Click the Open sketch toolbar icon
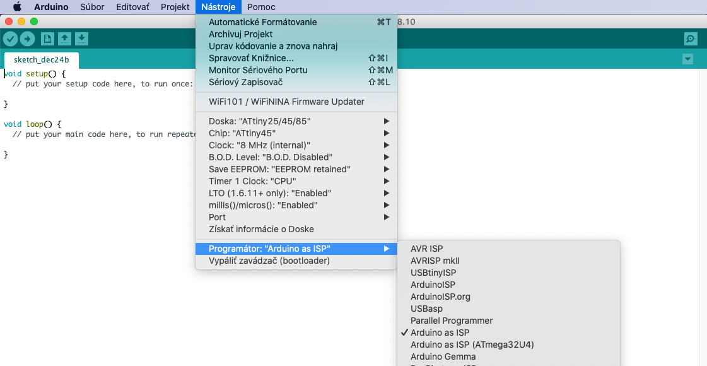 [x=64, y=39]
